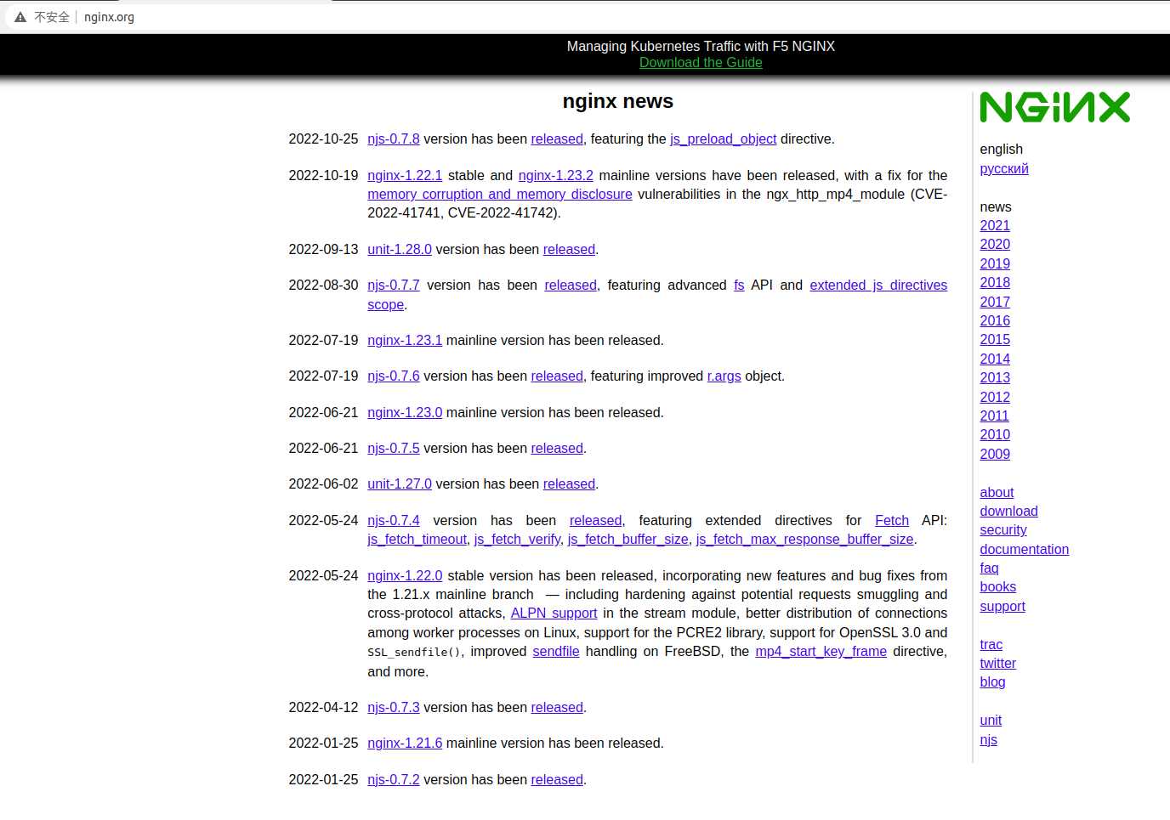This screenshot has width=1170, height=820.
Task: Open the 2018 news archive
Action: point(995,283)
